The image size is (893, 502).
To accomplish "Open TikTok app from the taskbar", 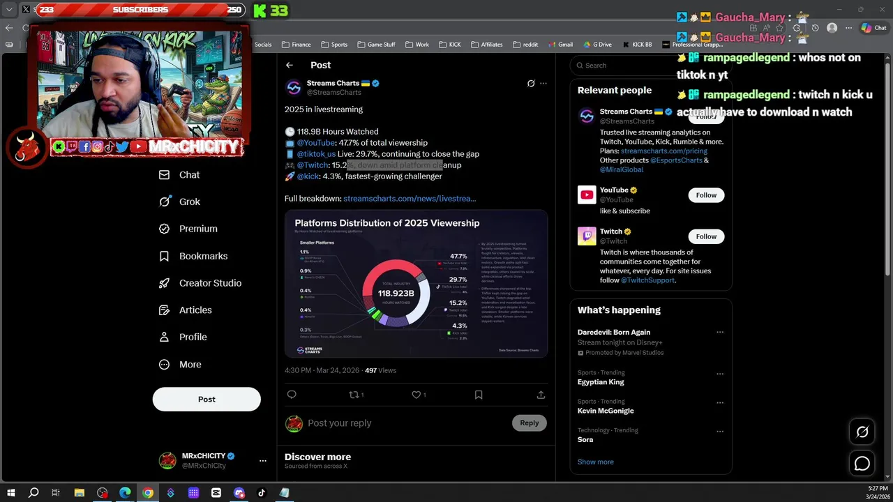I will click(x=262, y=493).
